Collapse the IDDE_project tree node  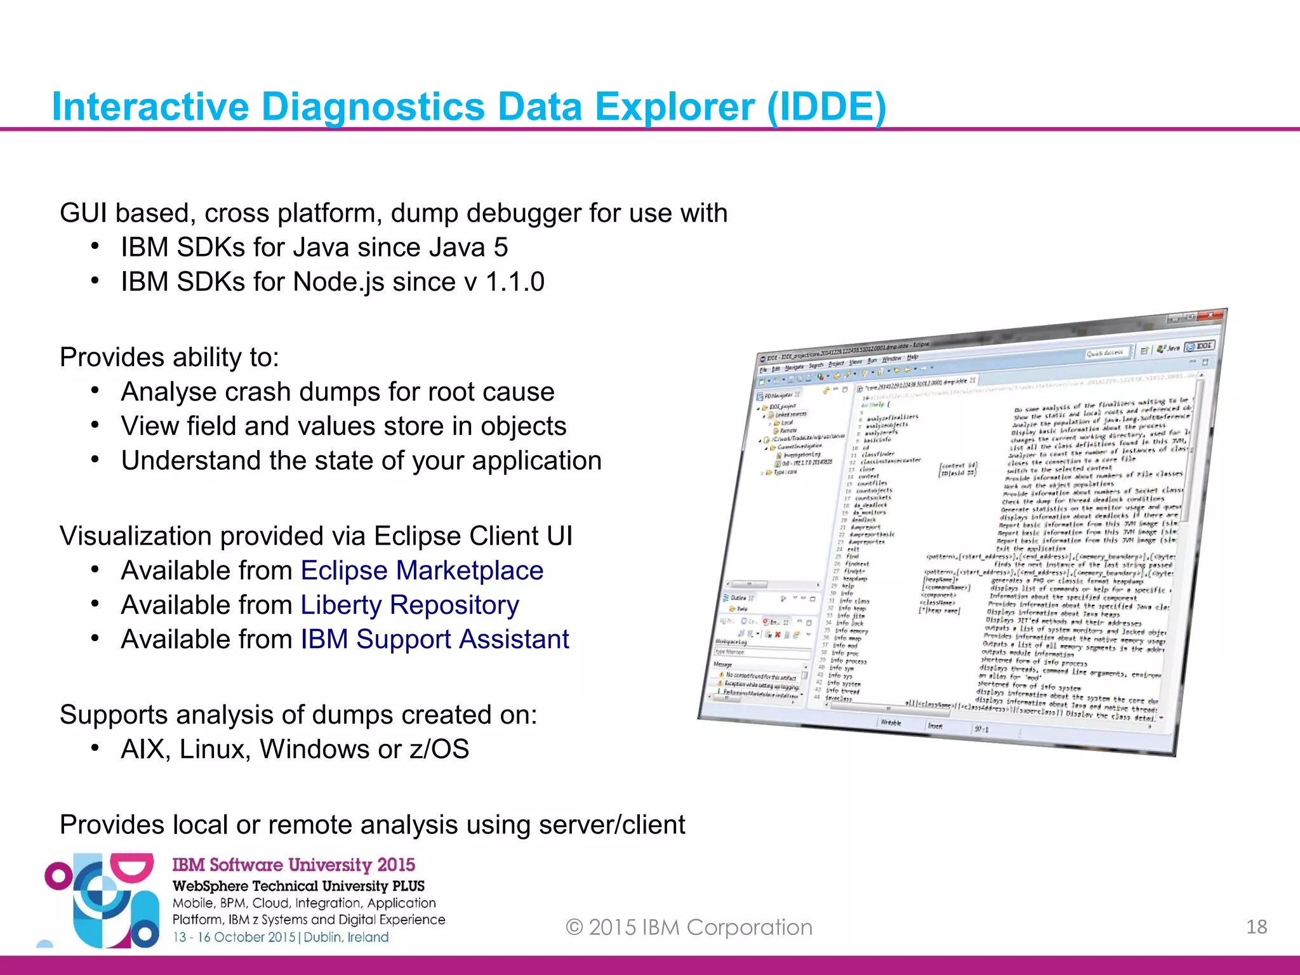click(x=758, y=408)
